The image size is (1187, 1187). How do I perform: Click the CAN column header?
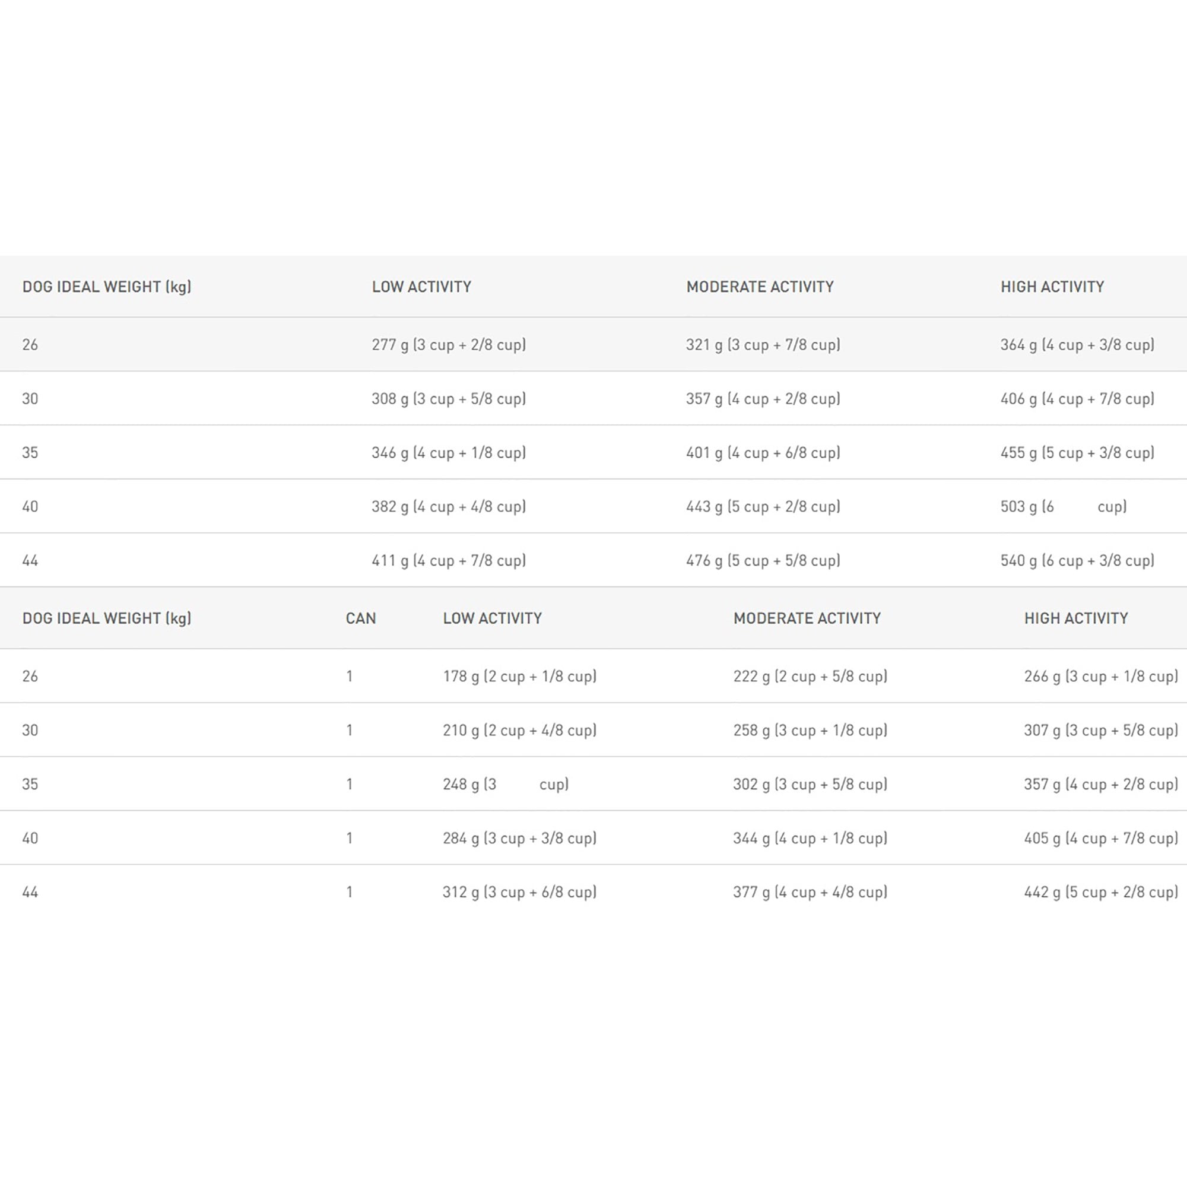(x=361, y=618)
